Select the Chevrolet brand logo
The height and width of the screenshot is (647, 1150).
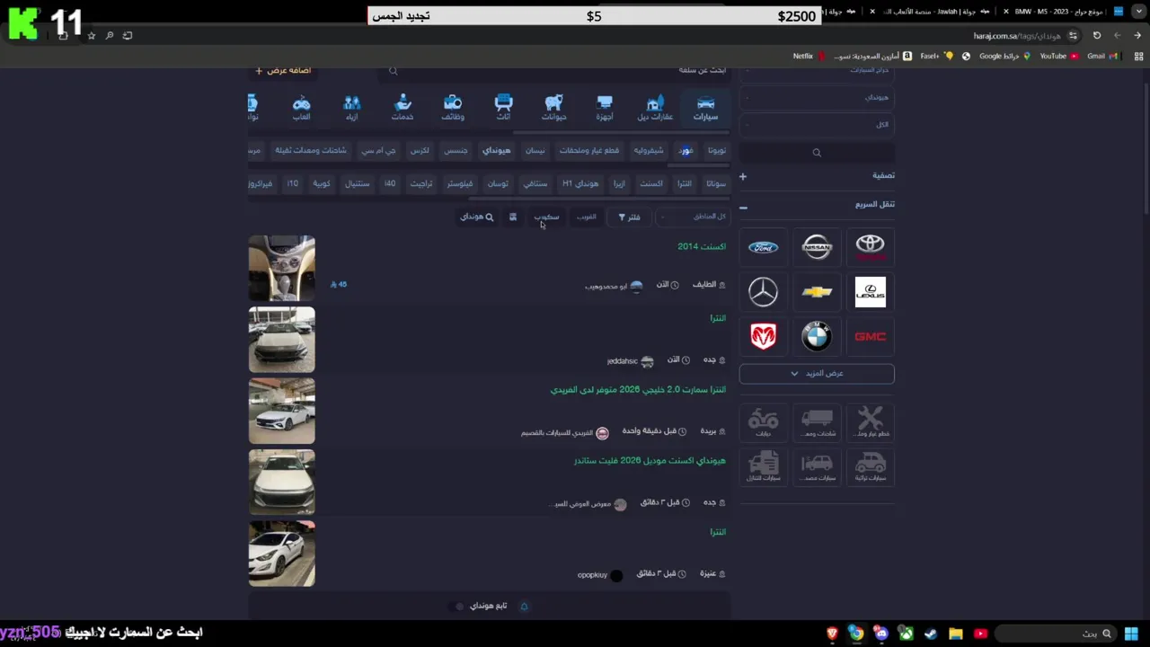pyautogui.click(x=817, y=292)
